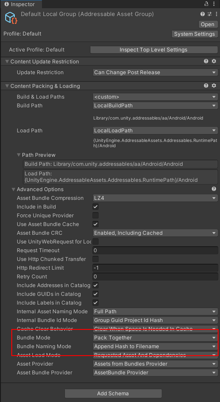Image resolution: width=220 pixels, height=402 pixels.
Task: Click Default Local Group title text
Action: pos(87,14)
